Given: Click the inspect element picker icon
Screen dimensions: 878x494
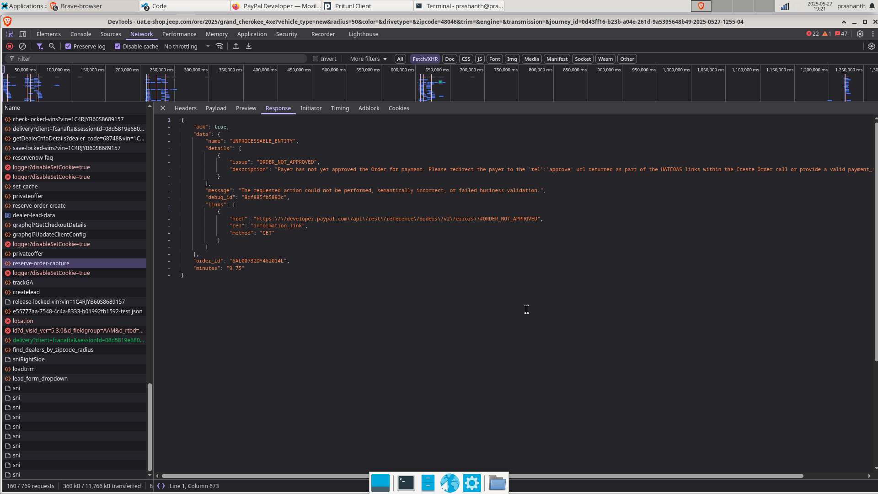Looking at the screenshot, I should click(10, 34).
